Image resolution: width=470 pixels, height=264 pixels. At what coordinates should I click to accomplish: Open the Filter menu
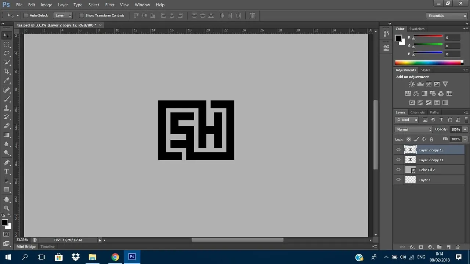[109, 5]
